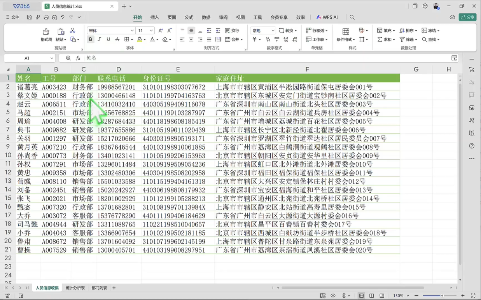Open the 统计分析表 sheet tab
Image resolution: width=481 pixels, height=300 pixels.
coord(75,288)
